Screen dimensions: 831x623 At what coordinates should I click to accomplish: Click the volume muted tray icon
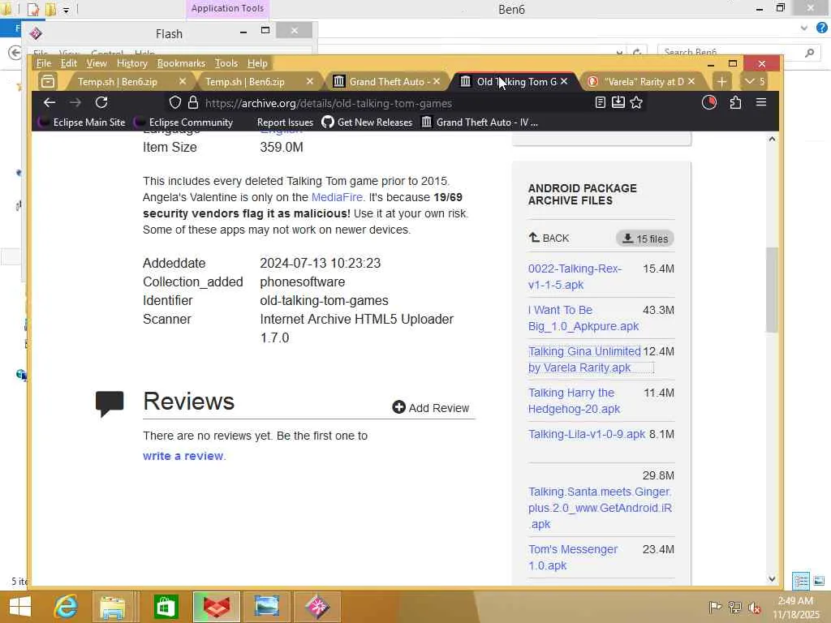tap(754, 607)
